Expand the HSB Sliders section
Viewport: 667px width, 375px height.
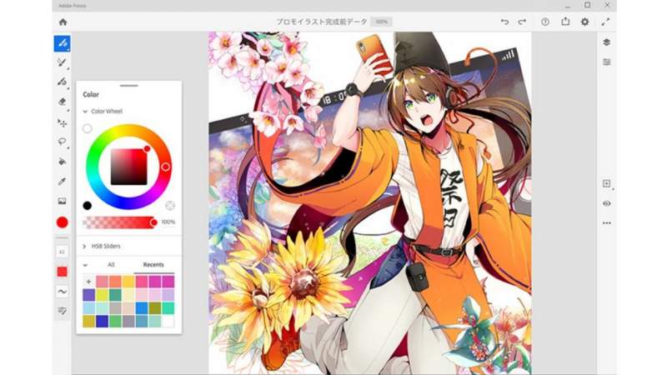pos(85,246)
